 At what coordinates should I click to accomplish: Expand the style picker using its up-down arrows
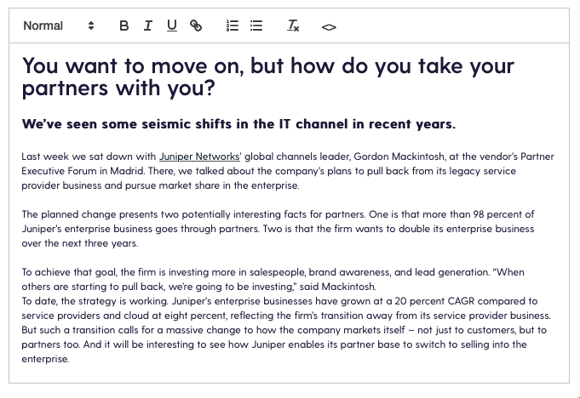coord(91,26)
